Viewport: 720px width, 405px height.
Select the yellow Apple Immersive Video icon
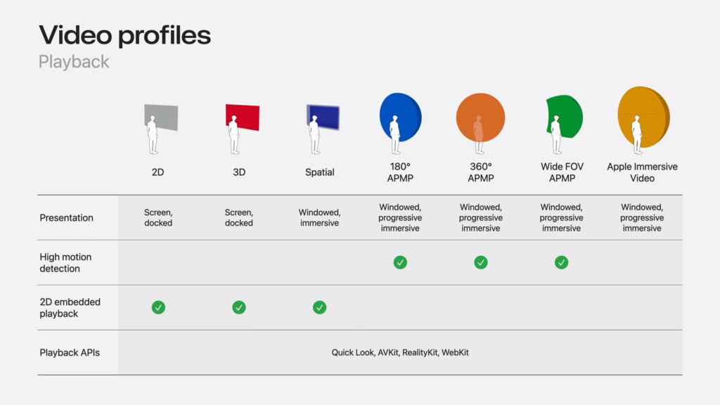tap(643, 116)
